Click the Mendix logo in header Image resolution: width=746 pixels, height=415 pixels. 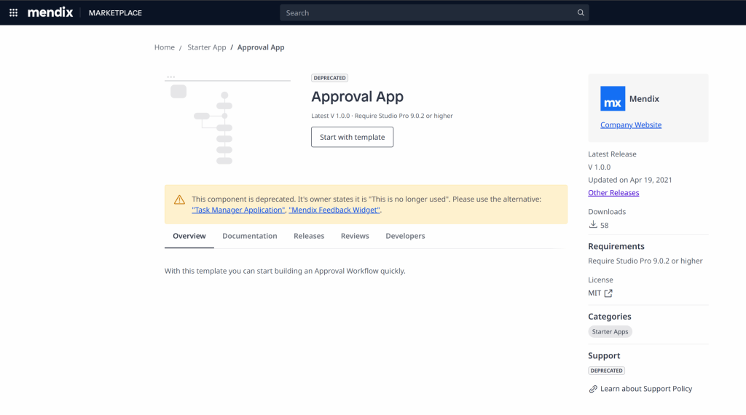pos(50,12)
